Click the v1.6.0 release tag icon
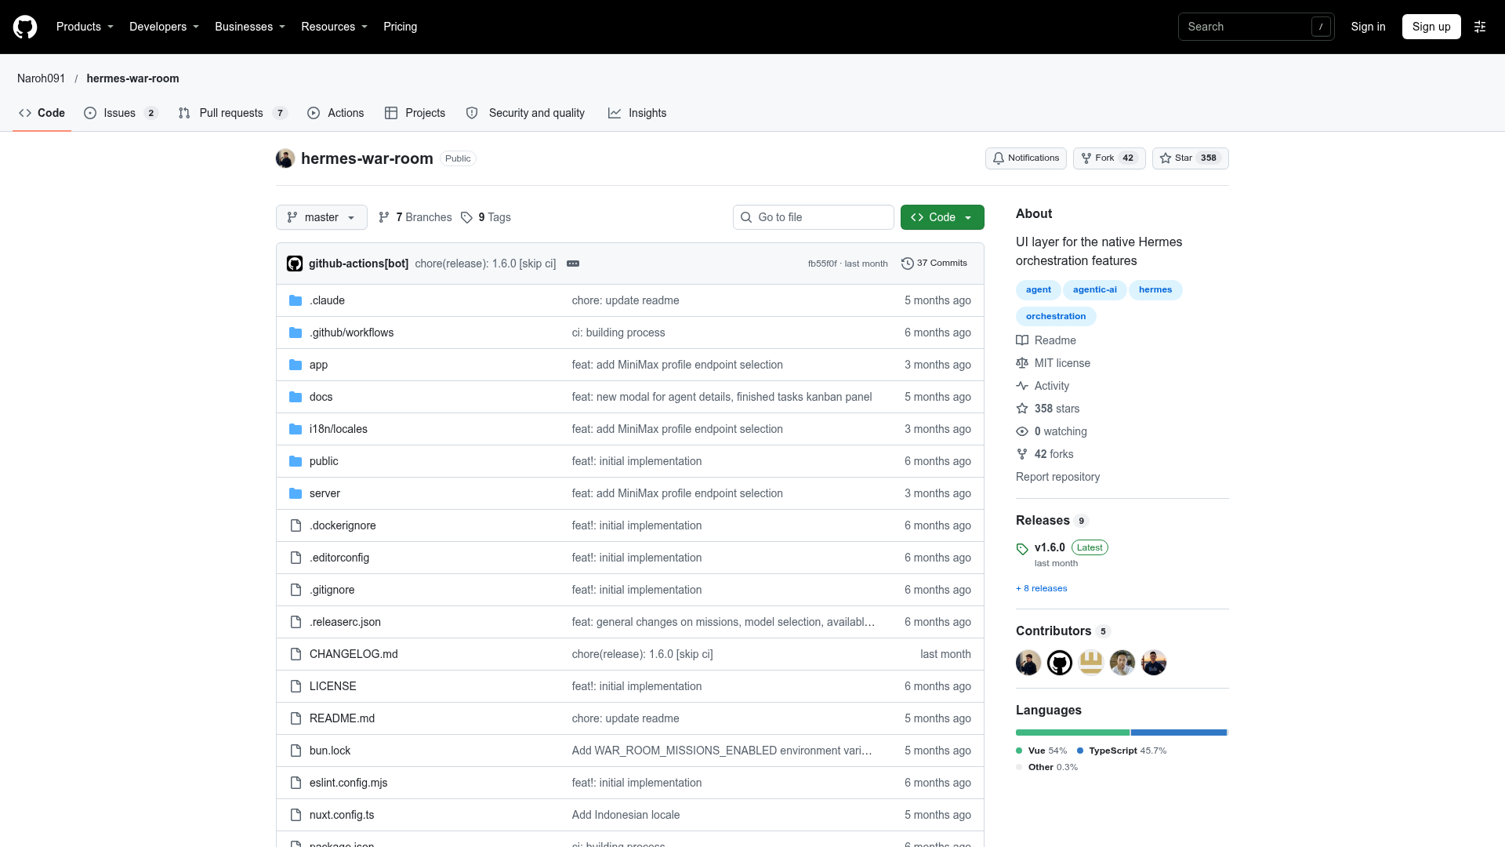 [x=1022, y=549]
